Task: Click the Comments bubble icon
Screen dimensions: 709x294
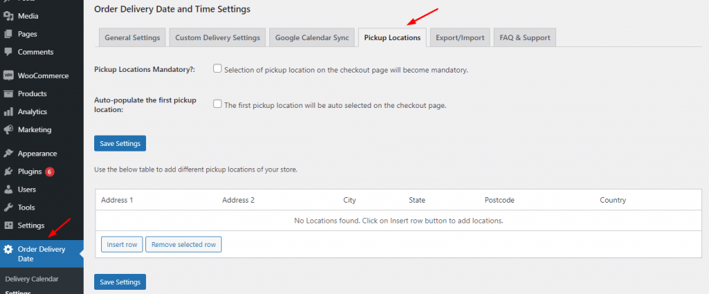Action: [8, 52]
